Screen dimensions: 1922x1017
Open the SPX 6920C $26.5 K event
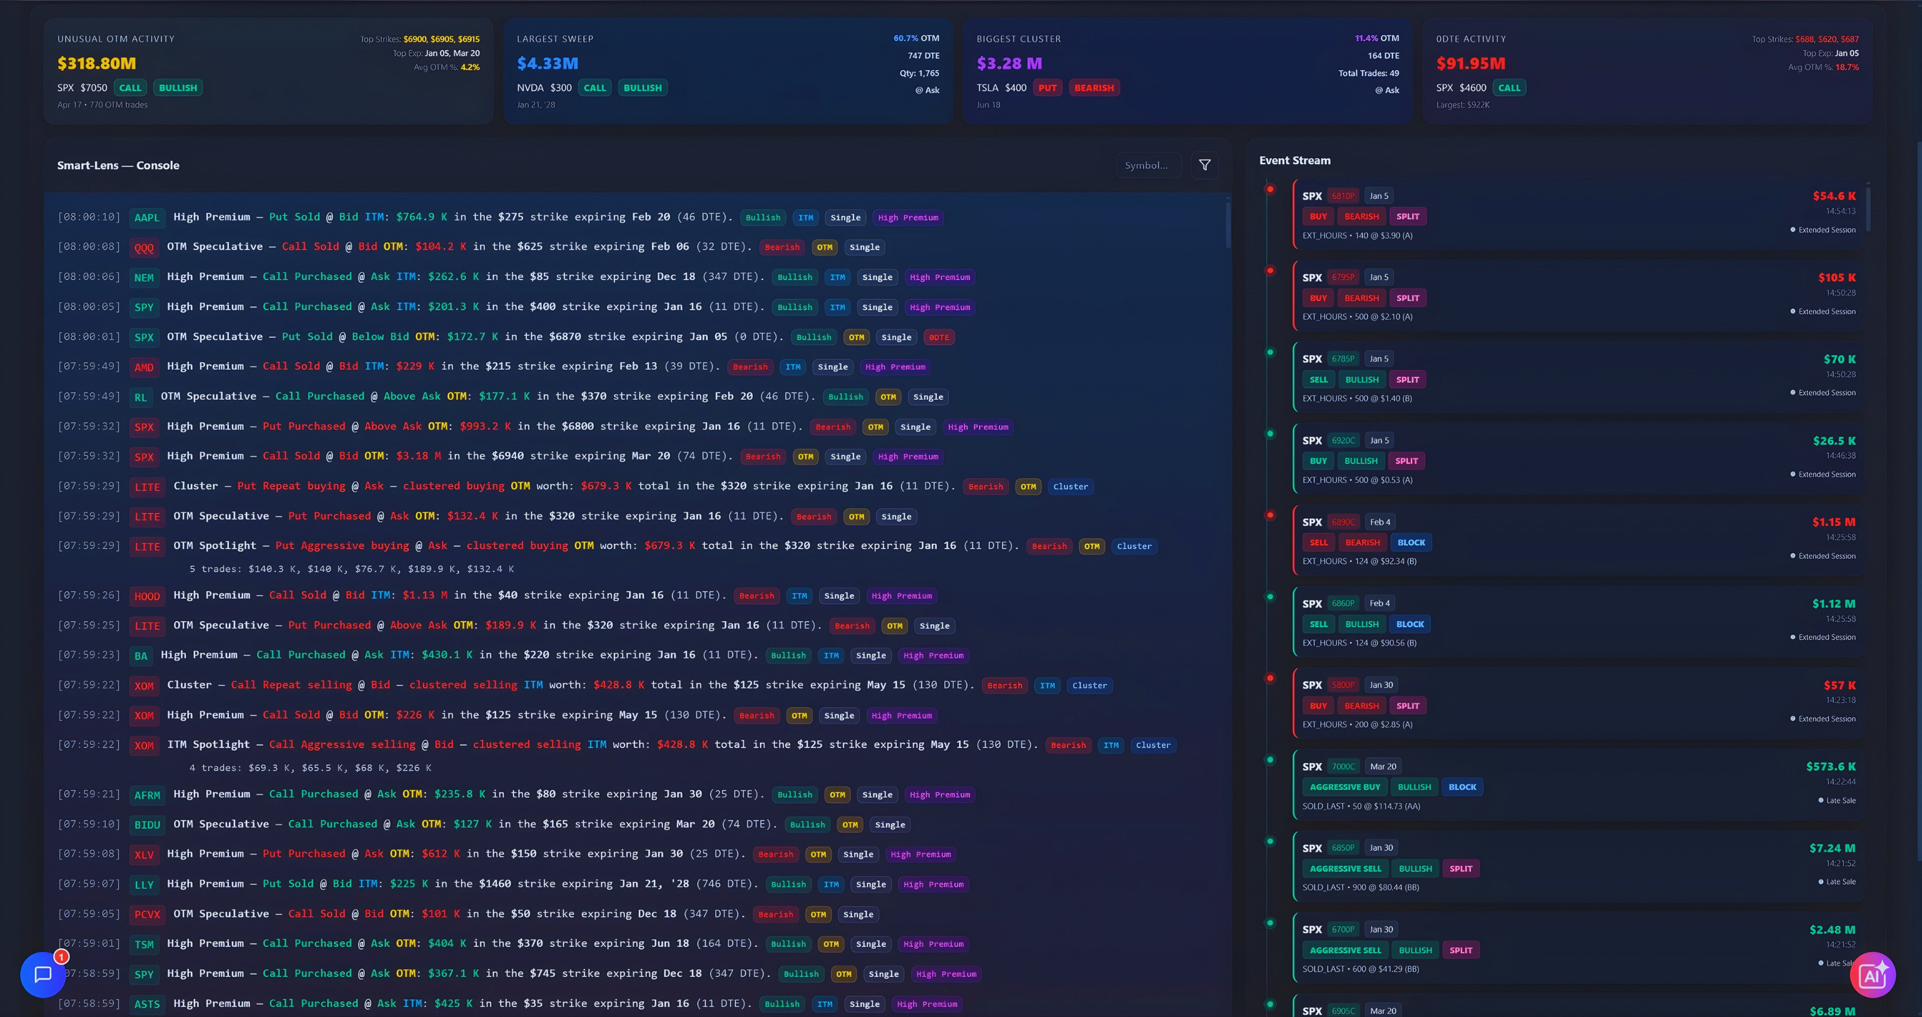(x=1578, y=459)
